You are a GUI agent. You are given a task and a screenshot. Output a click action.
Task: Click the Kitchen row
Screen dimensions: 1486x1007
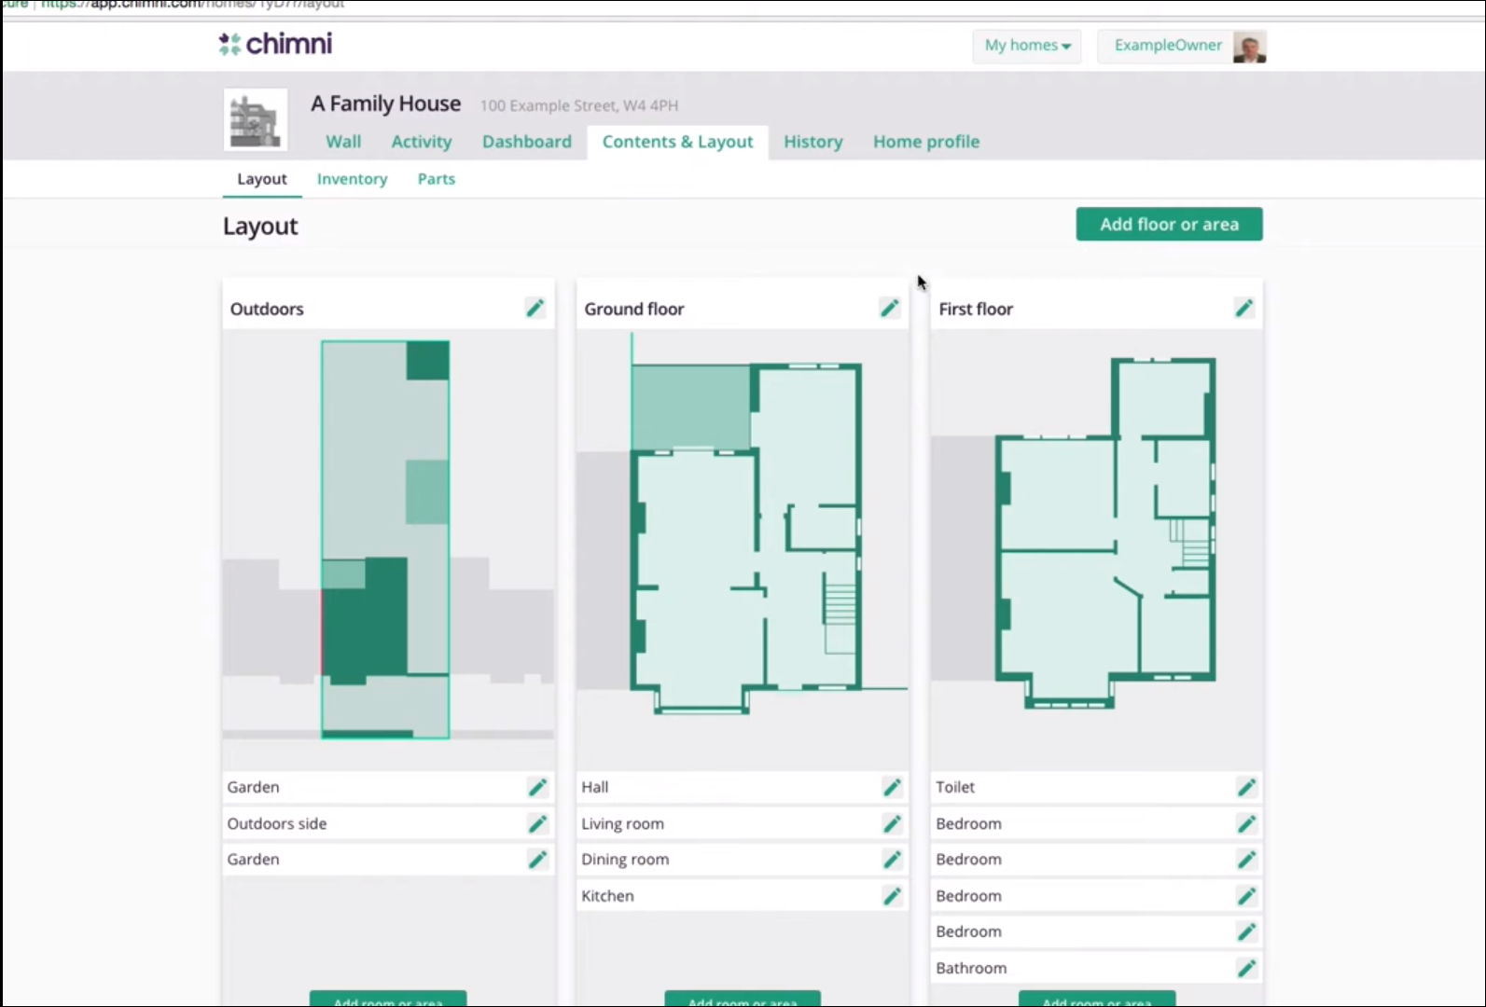click(743, 896)
